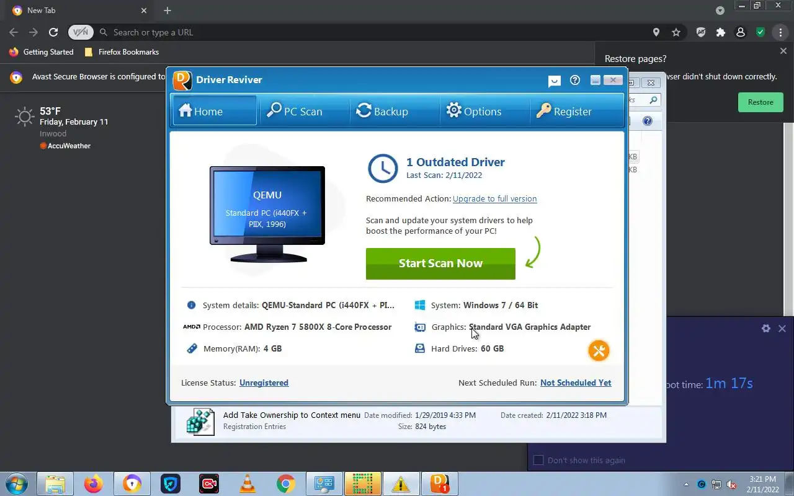Open the Driver Reviver taskbar icon
Image resolution: width=794 pixels, height=496 pixels.
439,484
